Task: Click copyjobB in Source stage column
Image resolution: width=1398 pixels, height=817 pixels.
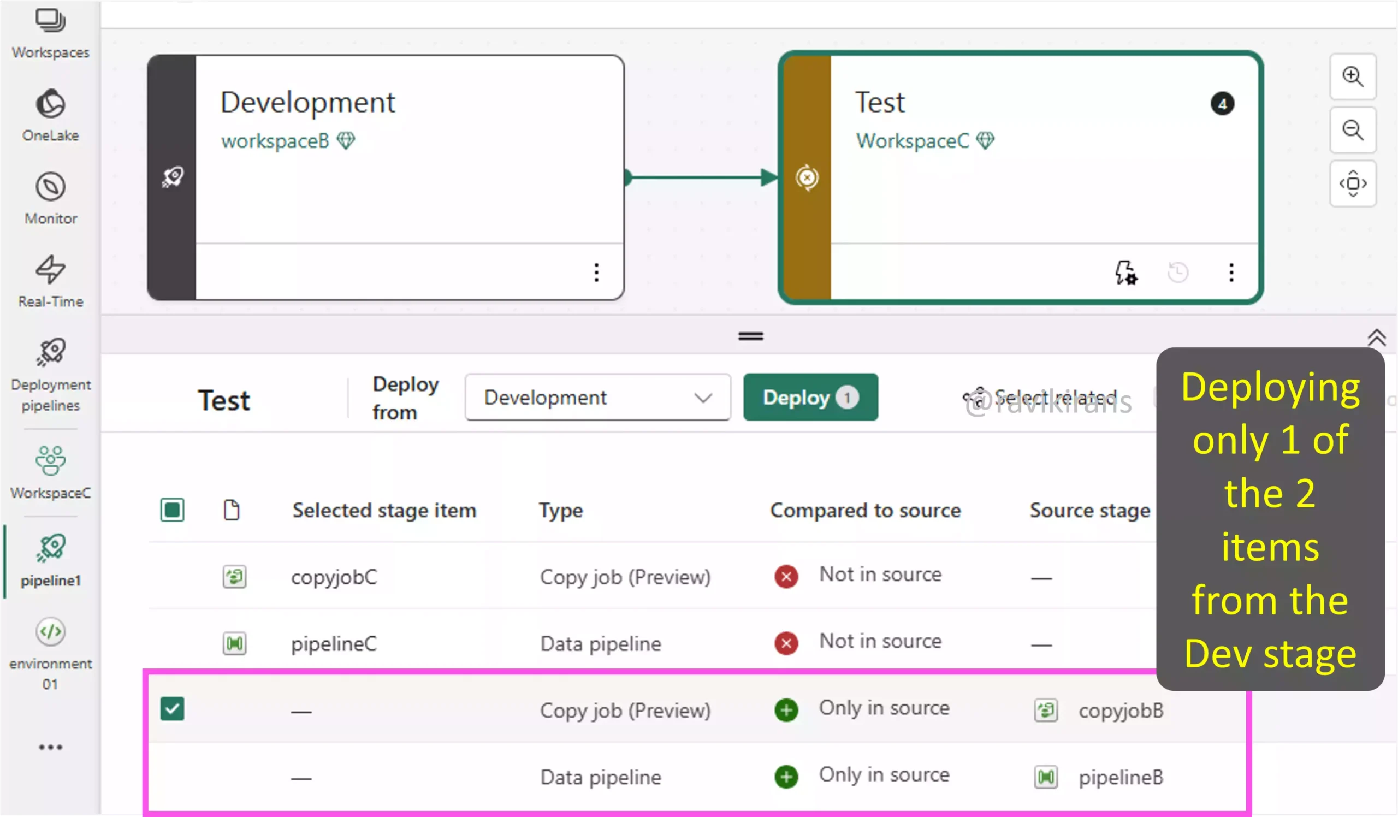Action: pyautogui.click(x=1121, y=711)
